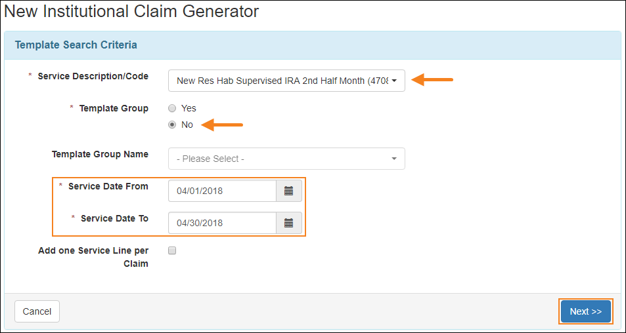Click the Service Date From field showing 04/01/2018
Viewport: 626px width, 333px height.
(x=222, y=191)
